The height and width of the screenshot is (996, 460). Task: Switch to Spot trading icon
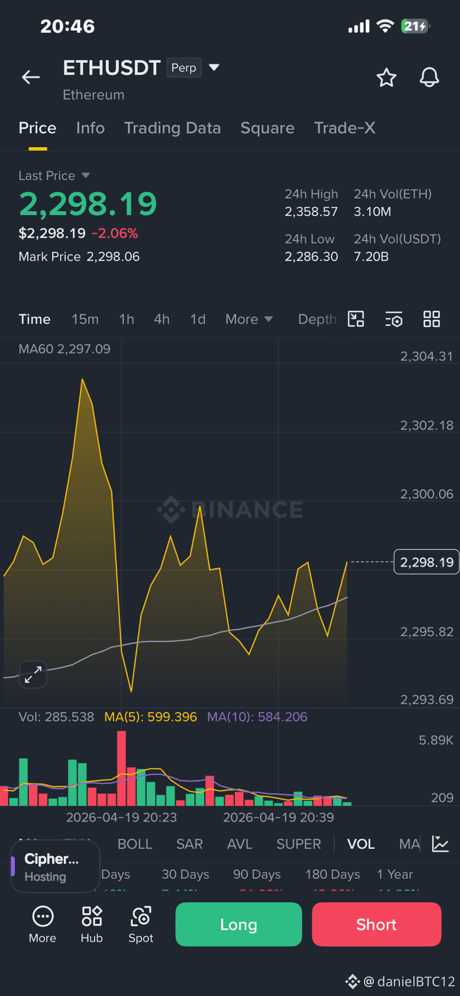(x=141, y=924)
